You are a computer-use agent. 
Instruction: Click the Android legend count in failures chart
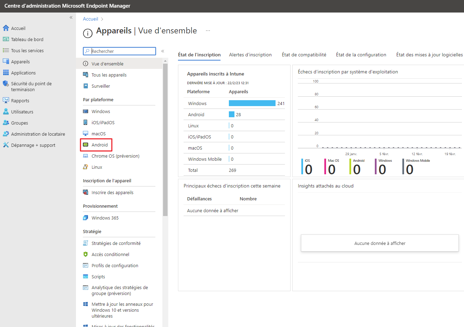[x=357, y=169]
